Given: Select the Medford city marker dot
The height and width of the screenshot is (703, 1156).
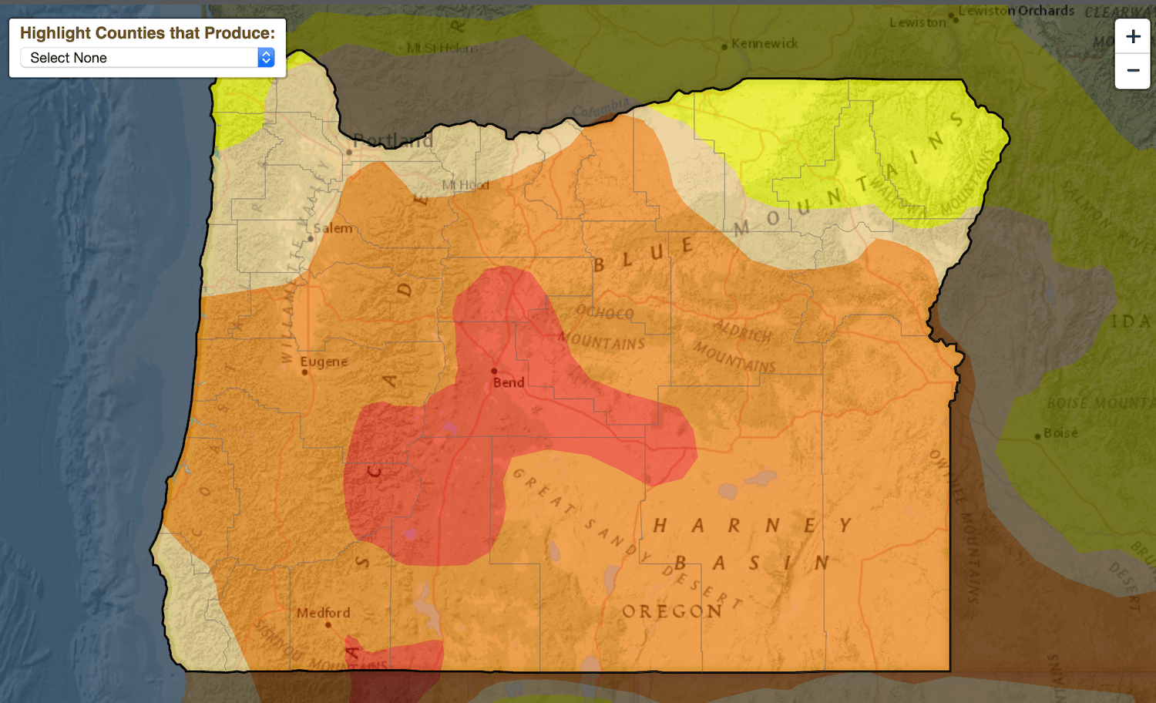Looking at the screenshot, I should click(x=328, y=624).
